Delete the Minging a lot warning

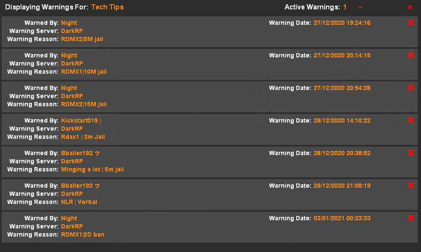[410, 153]
